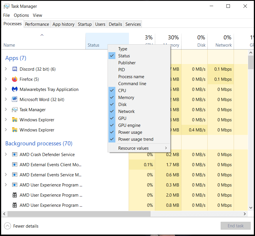
Task: Switch to the Startup tab
Action: click(x=85, y=24)
